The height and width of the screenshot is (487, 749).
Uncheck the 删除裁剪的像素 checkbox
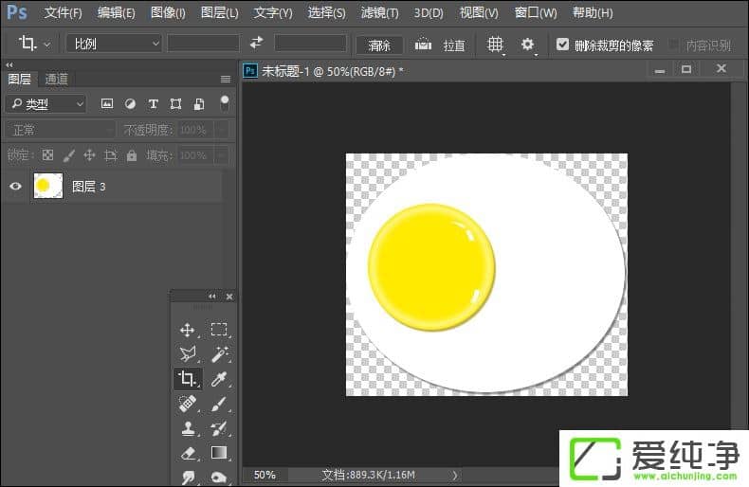pos(563,45)
